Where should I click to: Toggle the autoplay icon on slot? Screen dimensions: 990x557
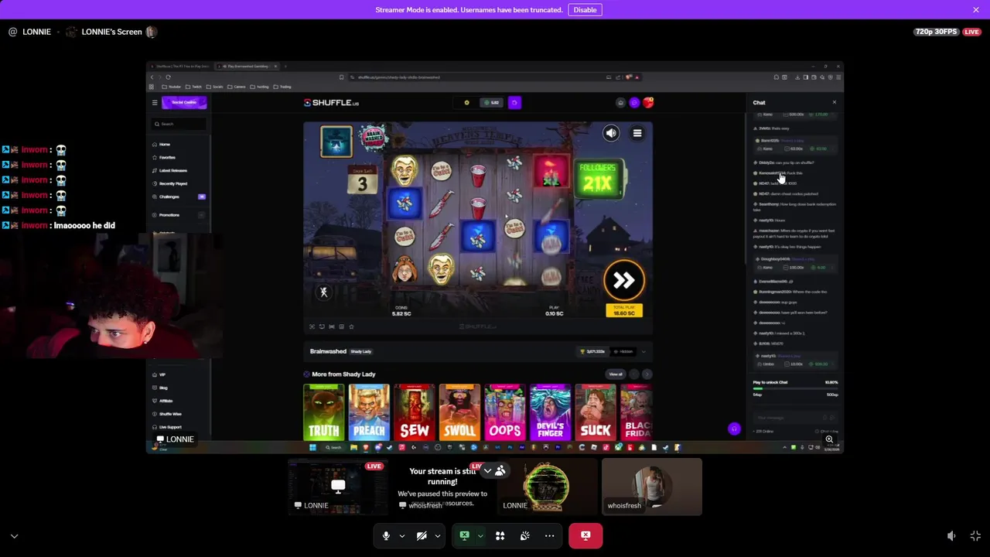tap(324, 292)
